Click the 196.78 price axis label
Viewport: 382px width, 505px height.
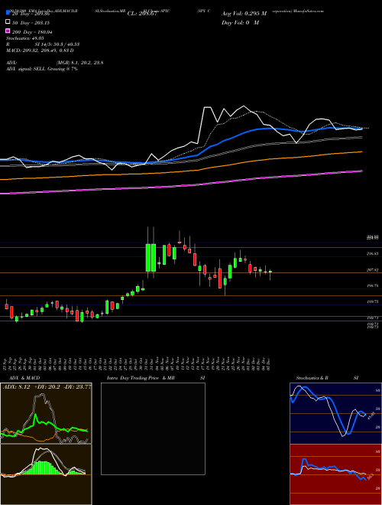pos(372,285)
